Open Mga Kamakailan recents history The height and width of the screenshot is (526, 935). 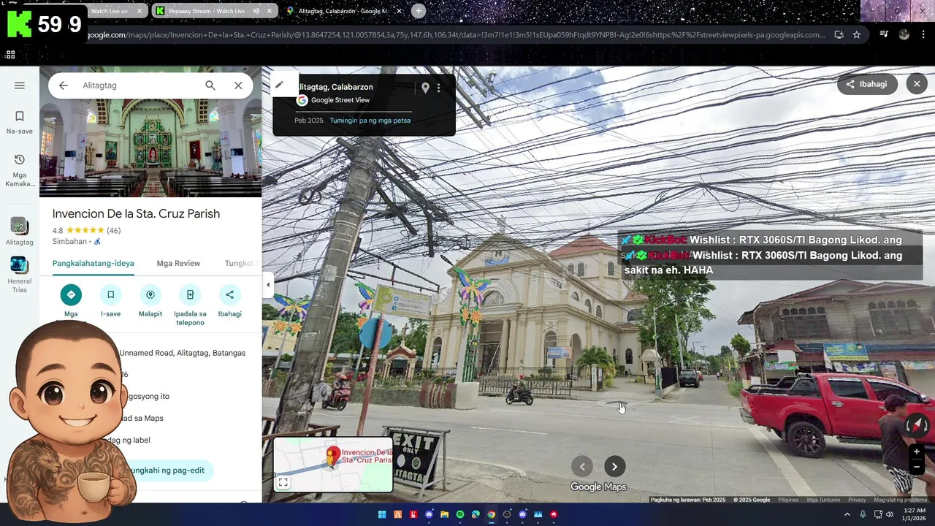point(20,170)
